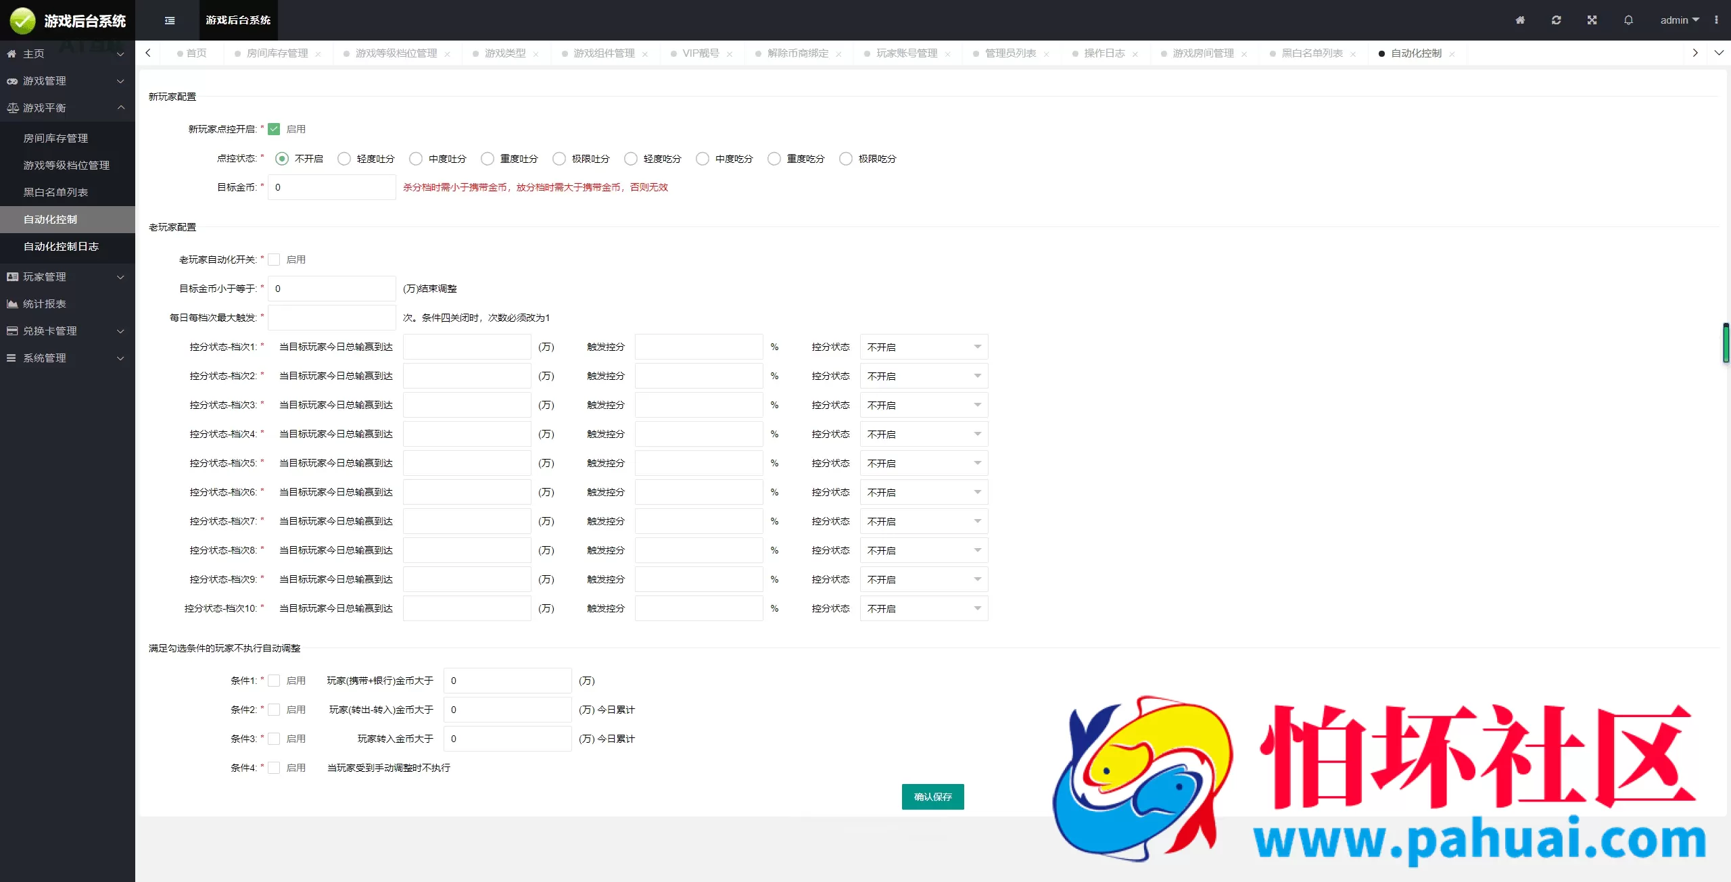Close the 操作日志 tab
Screen dimensions: 1731x882
point(1135,54)
